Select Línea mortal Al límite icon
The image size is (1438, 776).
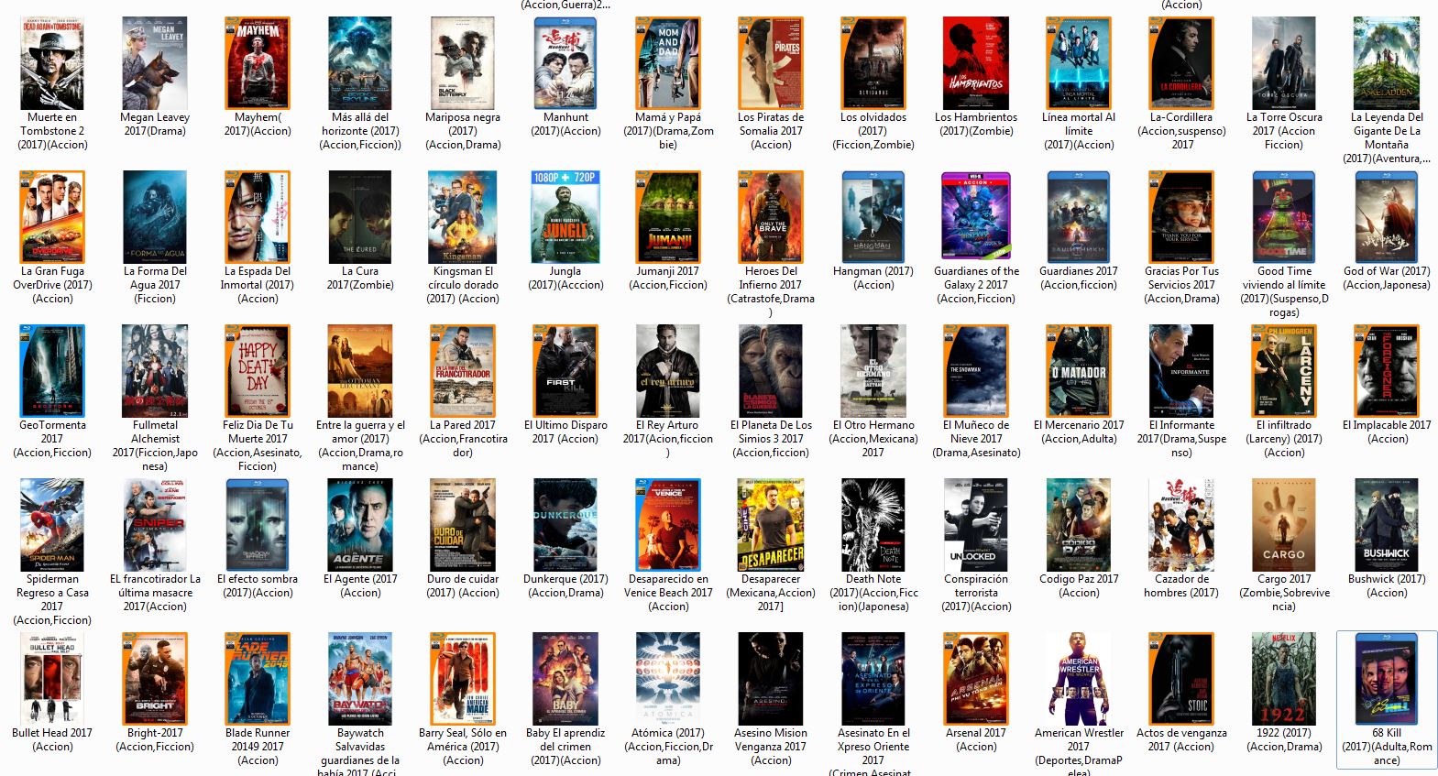(1079, 63)
